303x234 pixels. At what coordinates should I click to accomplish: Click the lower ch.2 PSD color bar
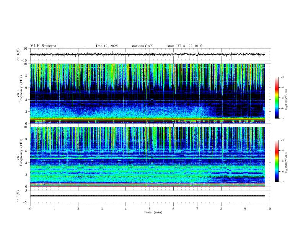tap(277, 161)
